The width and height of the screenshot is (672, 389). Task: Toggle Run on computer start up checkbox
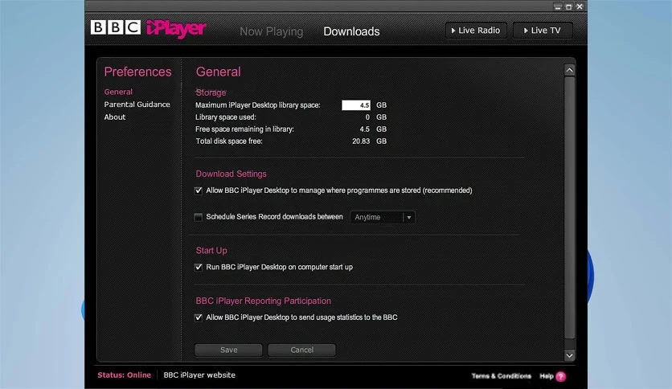(199, 268)
